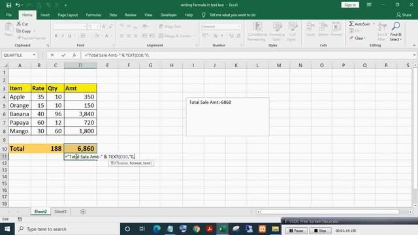Toggle Wrap Text in Alignment group

click(170, 26)
